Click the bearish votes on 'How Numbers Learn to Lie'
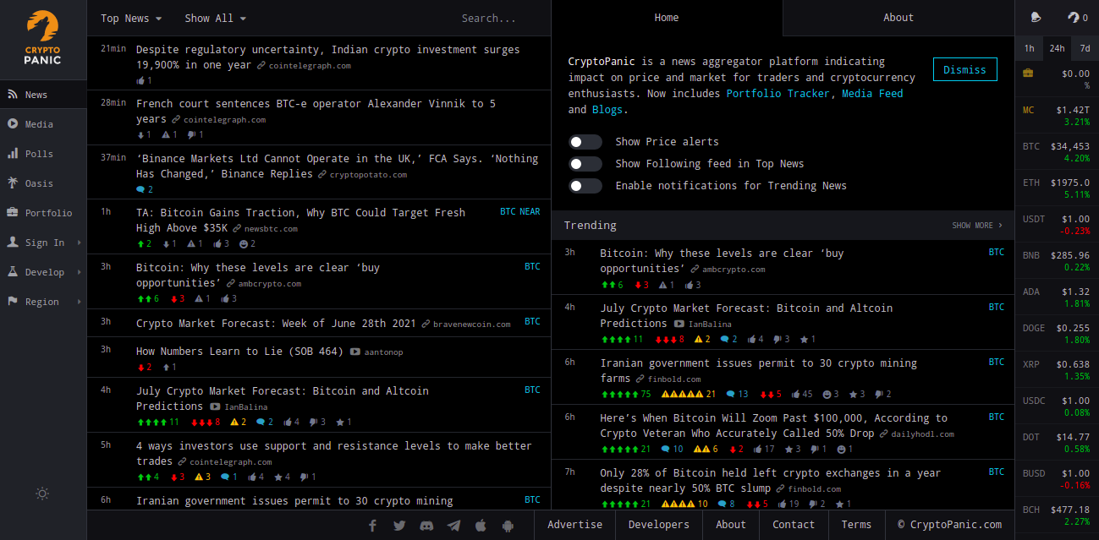 (144, 367)
